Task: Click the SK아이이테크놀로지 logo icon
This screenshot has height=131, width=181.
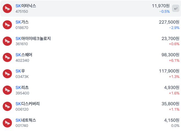Action: coord(7,41)
